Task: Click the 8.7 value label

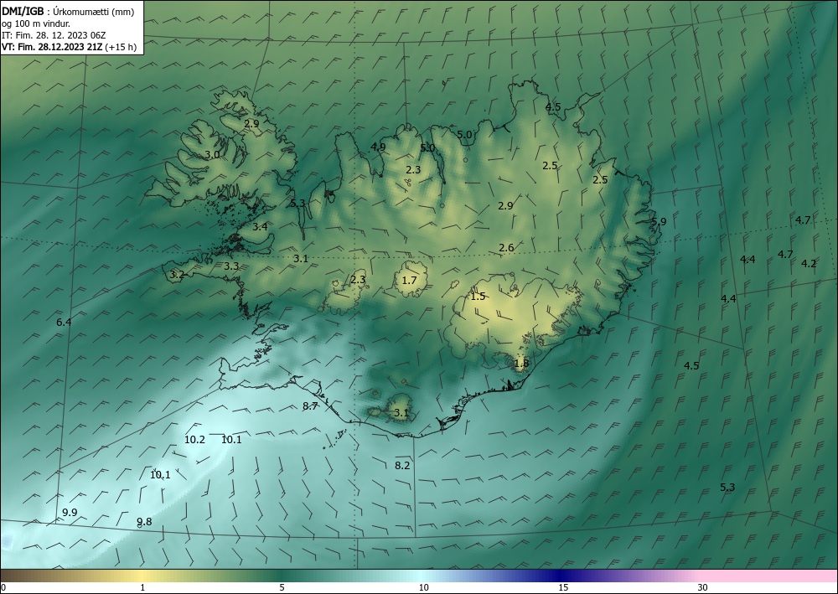Action: (x=311, y=406)
